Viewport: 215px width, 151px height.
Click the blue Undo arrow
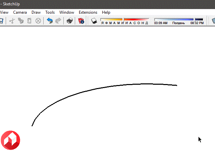(x=50, y=21)
